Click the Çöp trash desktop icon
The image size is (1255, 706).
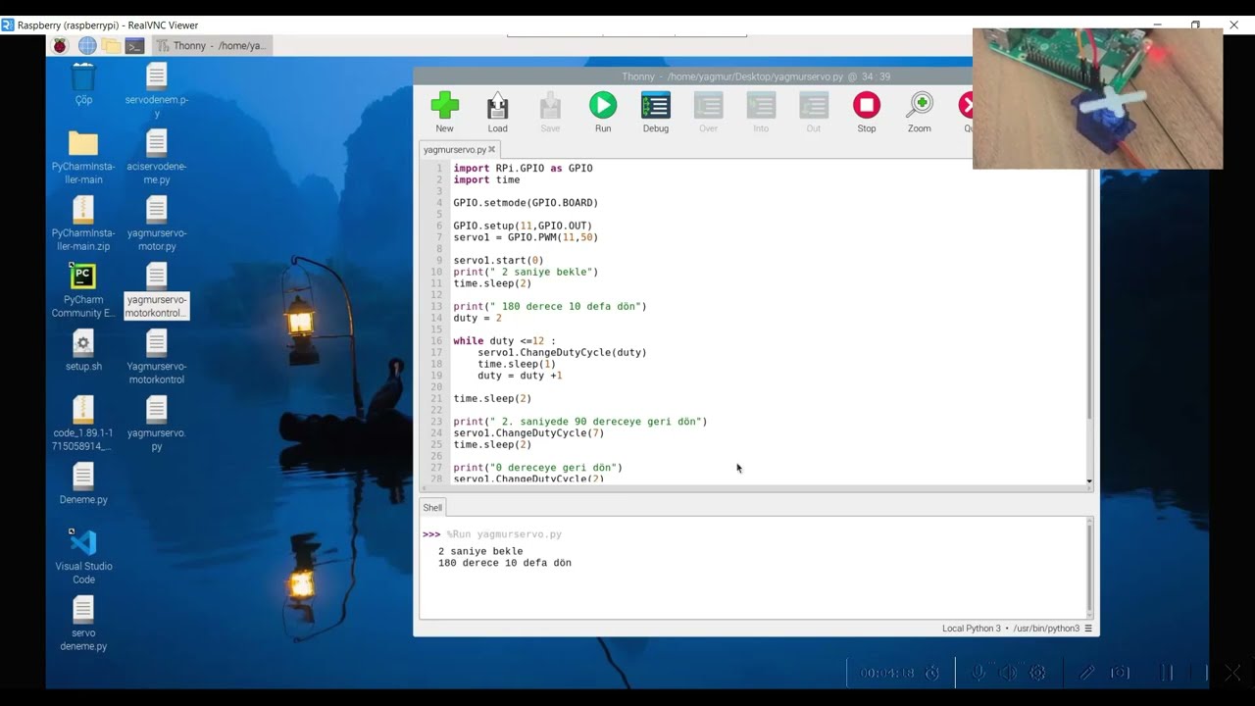83,83
